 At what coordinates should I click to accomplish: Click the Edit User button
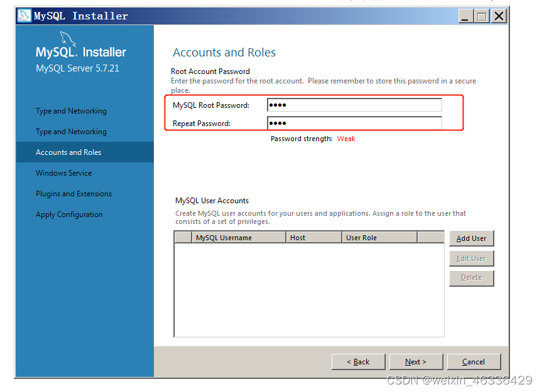pos(472,258)
